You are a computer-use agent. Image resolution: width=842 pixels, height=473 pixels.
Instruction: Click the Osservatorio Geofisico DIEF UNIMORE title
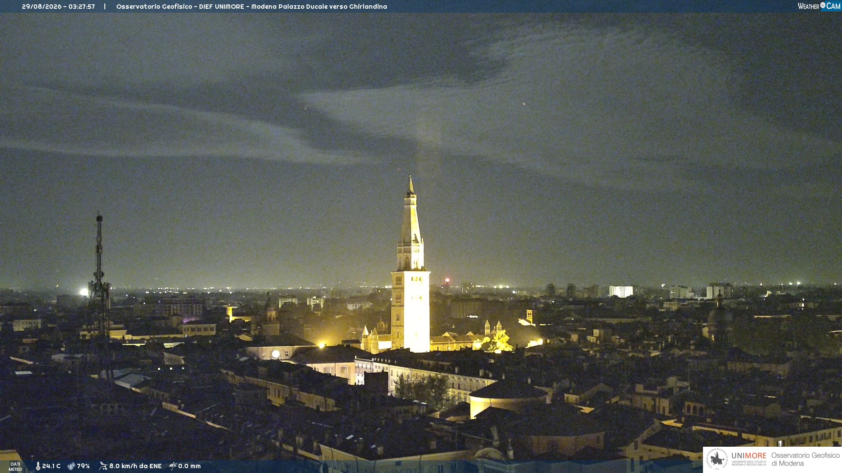pyautogui.click(x=251, y=7)
